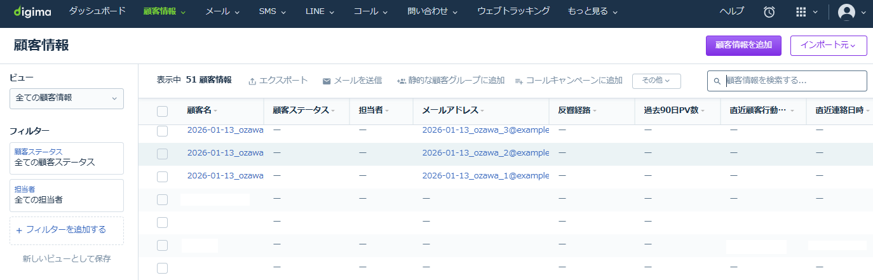
Task: Open ヘルプ in the top bar
Action: 732,11
